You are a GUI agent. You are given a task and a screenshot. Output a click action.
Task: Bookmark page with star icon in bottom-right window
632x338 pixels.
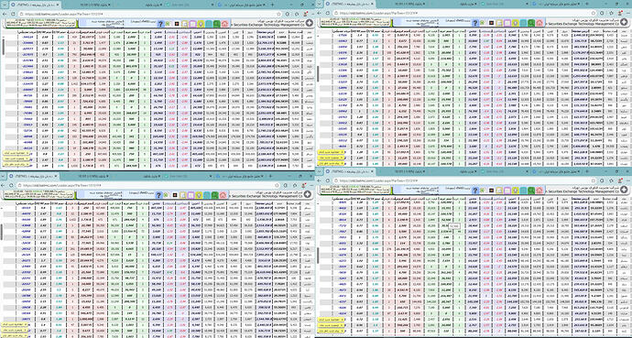tap(594, 180)
